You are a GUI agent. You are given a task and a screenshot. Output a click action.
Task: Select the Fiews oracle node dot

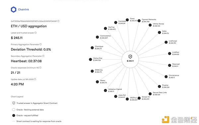coord(127,20)
